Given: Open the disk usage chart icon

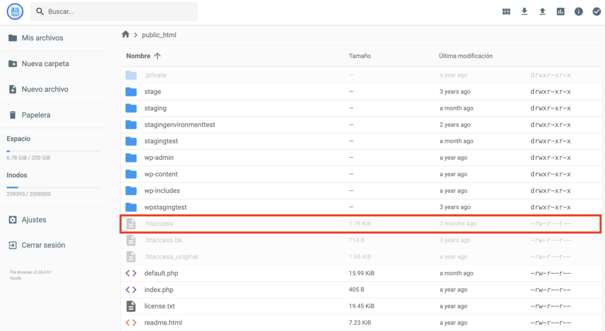Looking at the screenshot, I should click(x=561, y=11).
